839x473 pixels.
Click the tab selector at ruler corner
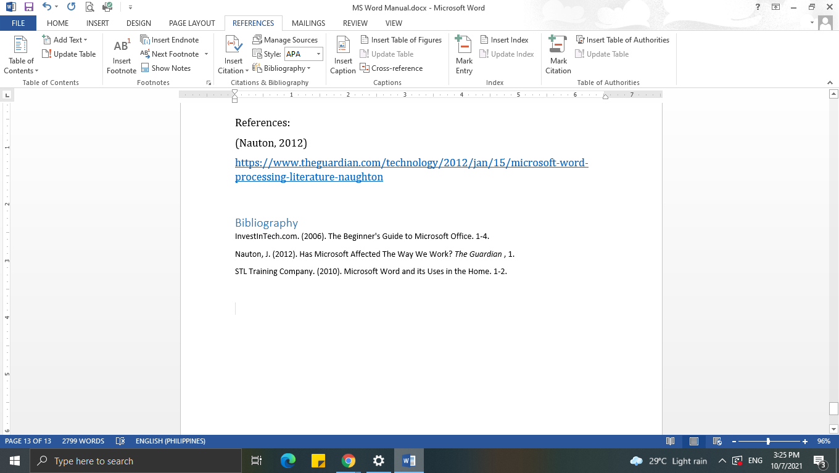click(x=7, y=95)
